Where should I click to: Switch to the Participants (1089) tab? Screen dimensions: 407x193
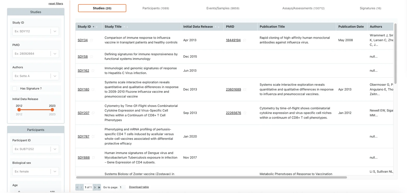coord(156,8)
